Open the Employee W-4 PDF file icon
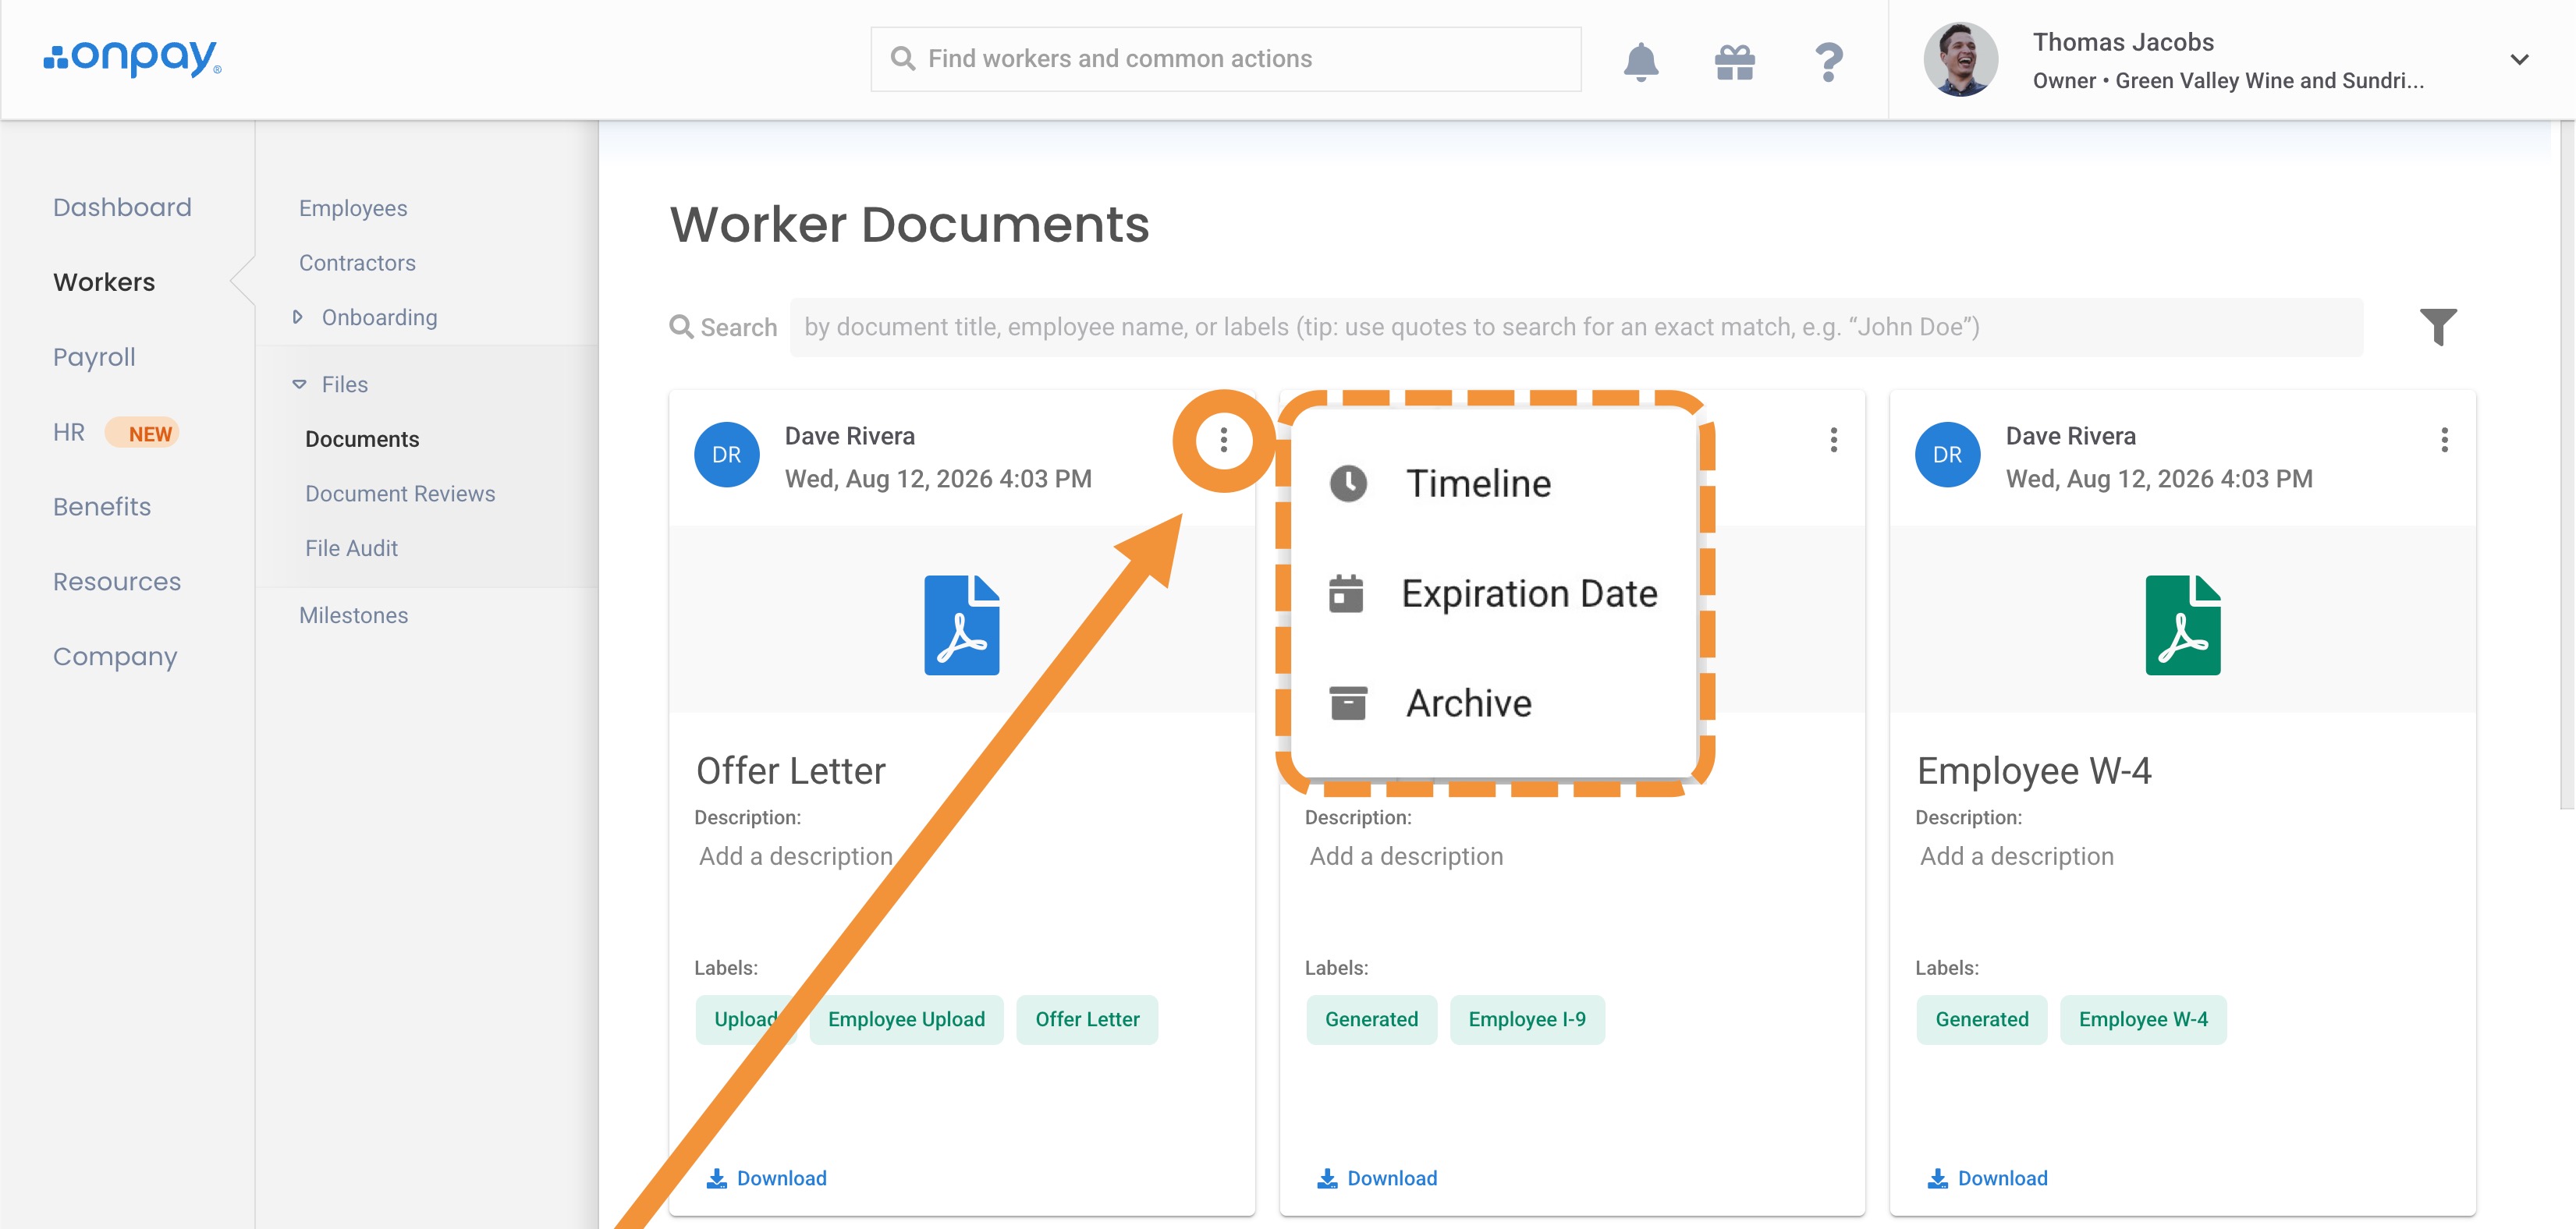 point(2182,625)
